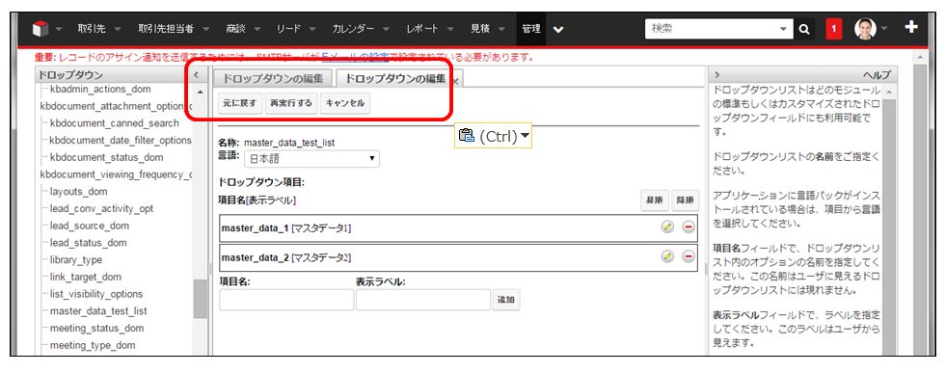Edit the master_data_2 item with pencil icon
The width and height of the screenshot is (945, 373).
tap(667, 256)
